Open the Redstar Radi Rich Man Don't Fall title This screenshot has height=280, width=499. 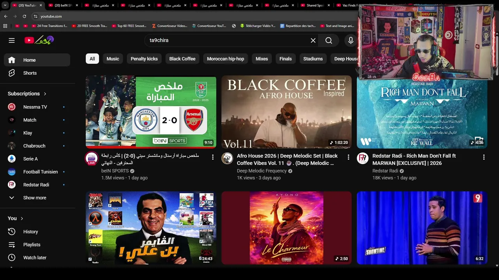[x=414, y=159]
